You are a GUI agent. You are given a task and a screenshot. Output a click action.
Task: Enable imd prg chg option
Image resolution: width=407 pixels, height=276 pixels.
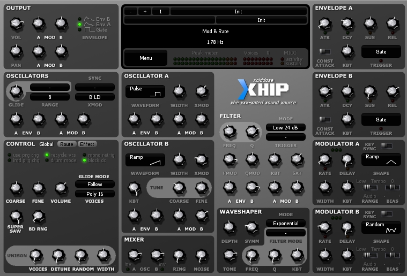point(24,160)
